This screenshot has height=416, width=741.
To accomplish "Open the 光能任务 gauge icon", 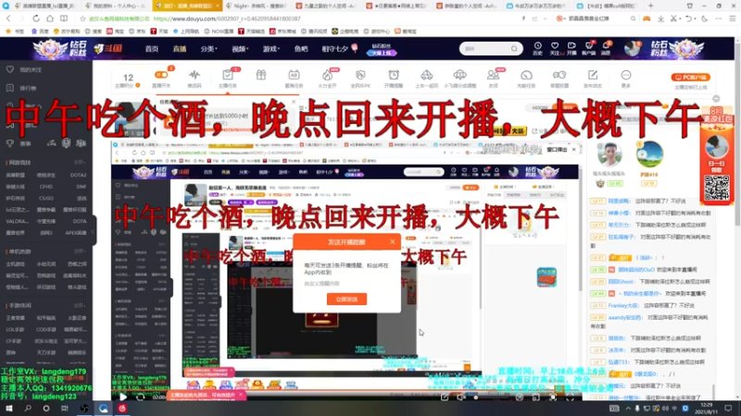I will click(x=526, y=75).
